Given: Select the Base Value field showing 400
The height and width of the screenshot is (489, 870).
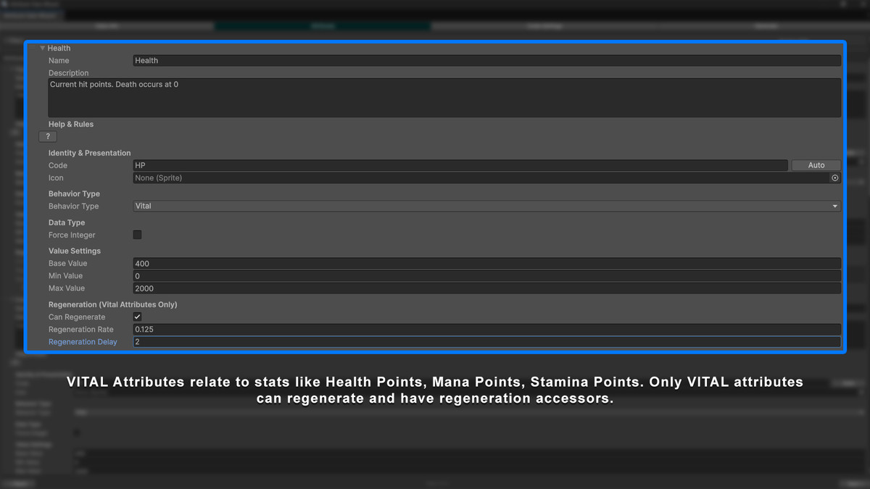Looking at the screenshot, I should tap(486, 263).
